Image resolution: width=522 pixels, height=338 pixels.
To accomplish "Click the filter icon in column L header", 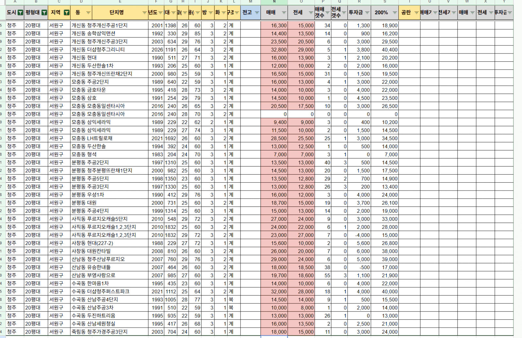I will pos(237,13).
